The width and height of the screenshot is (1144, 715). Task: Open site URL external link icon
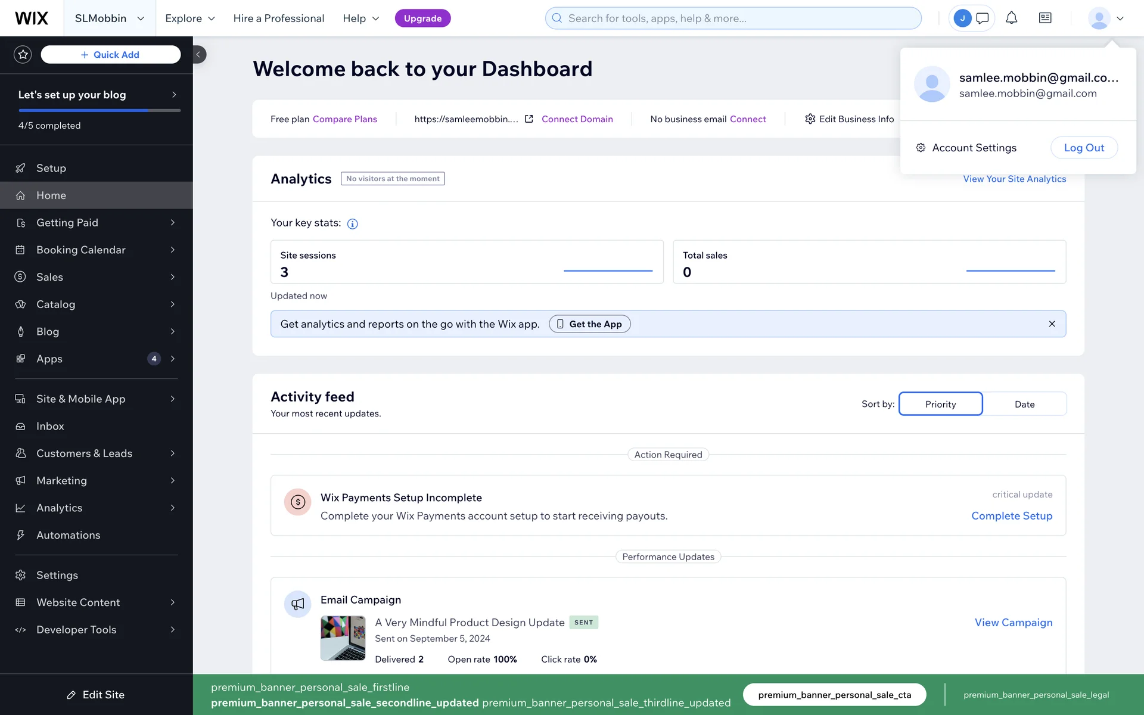pos(529,119)
